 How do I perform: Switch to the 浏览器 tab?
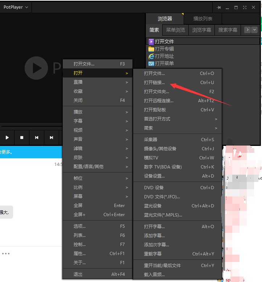pos(165,19)
